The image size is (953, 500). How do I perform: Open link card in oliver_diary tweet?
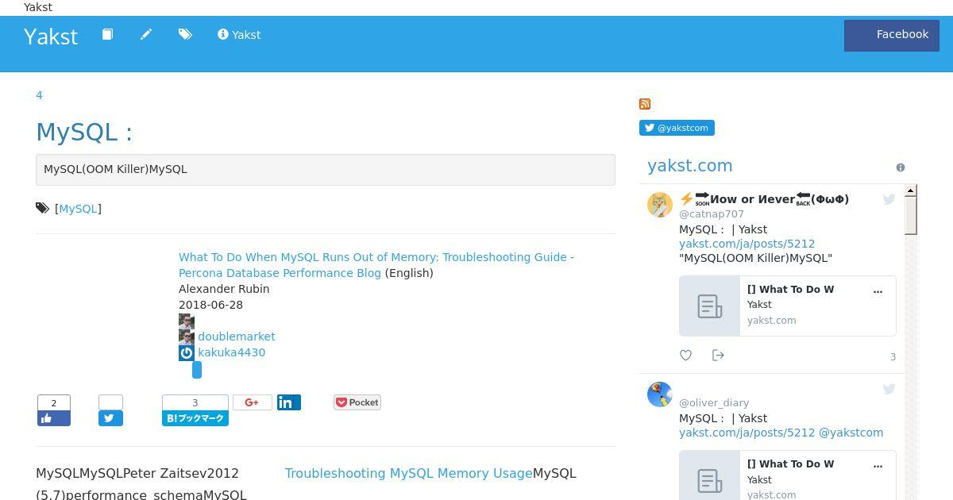(788, 475)
